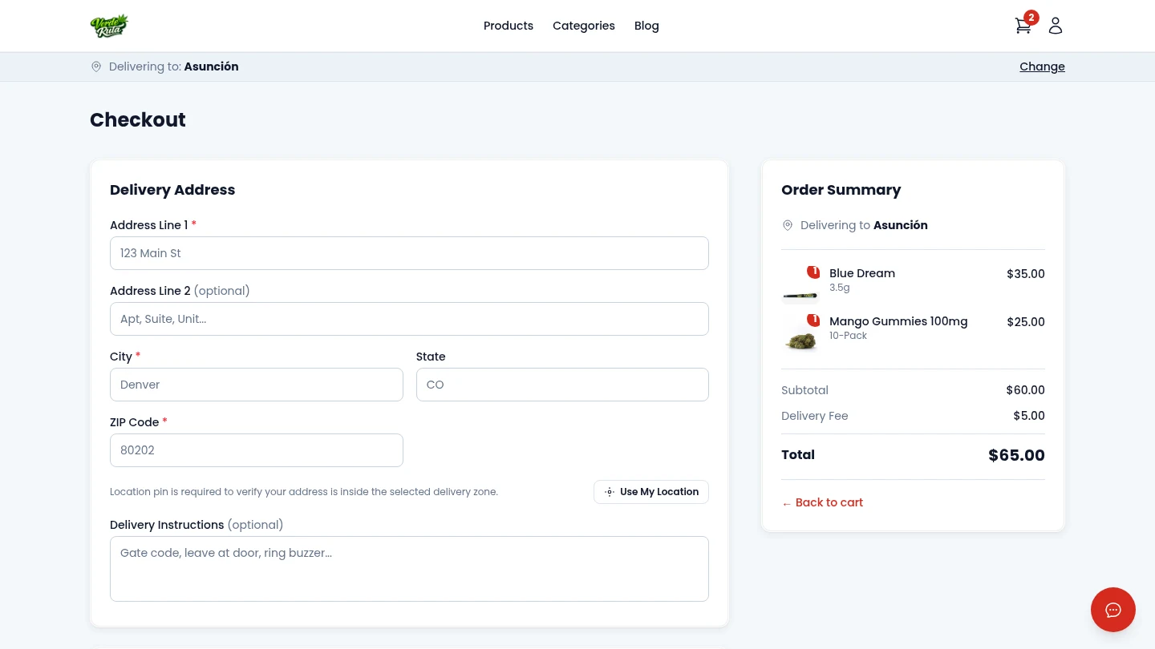
Task: Click the Change delivery location link
Action: (x=1042, y=67)
